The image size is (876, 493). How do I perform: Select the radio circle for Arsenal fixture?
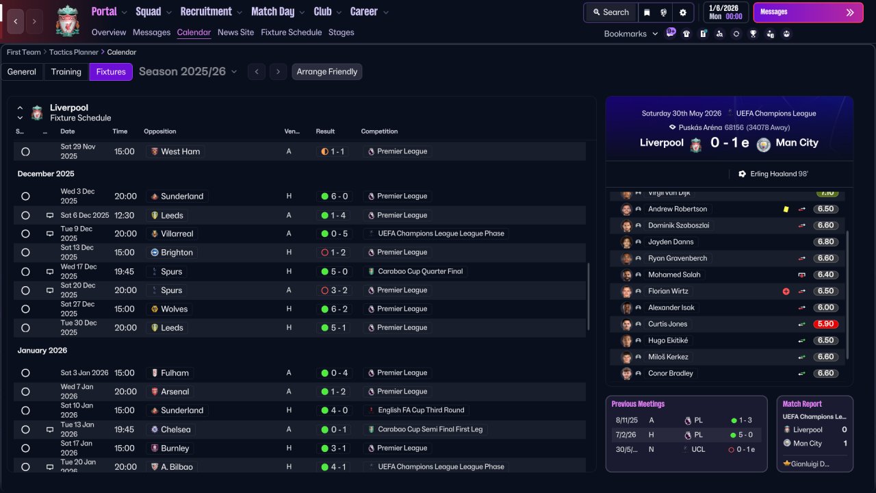[x=25, y=392]
